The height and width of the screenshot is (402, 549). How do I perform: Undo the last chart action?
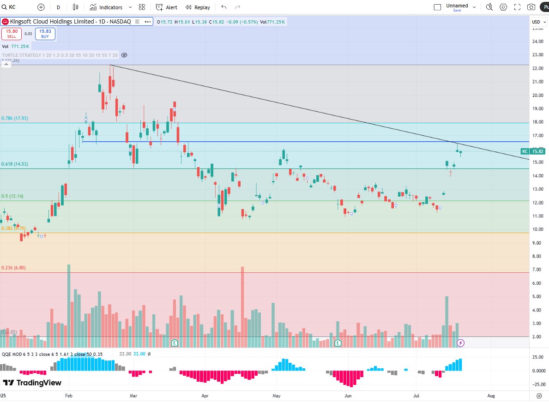[x=224, y=7]
